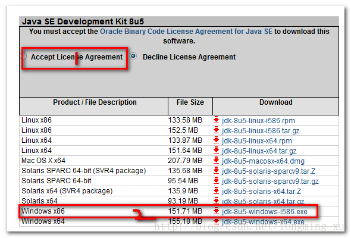The height and width of the screenshot is (238, 351).
Task: Download jdk-8u5-windows-x64.exe file link
Action: click(x=263, y=222)
